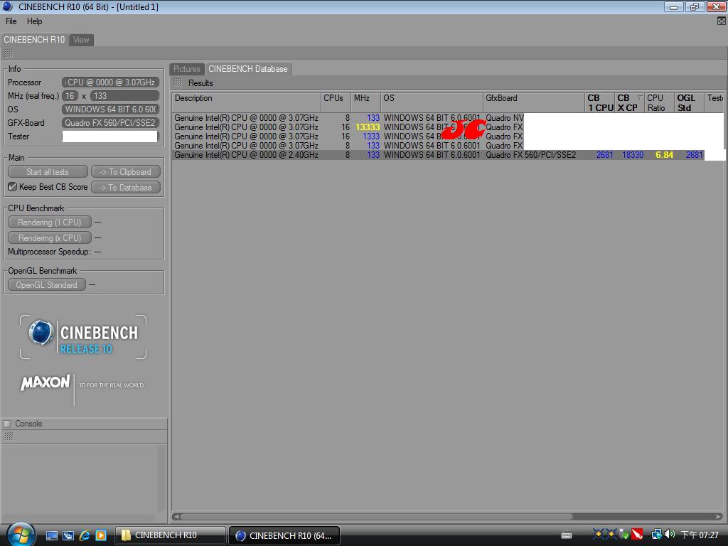Click the red tray icon with white arrow
The image size is (728, 546).
coord(637,535)
